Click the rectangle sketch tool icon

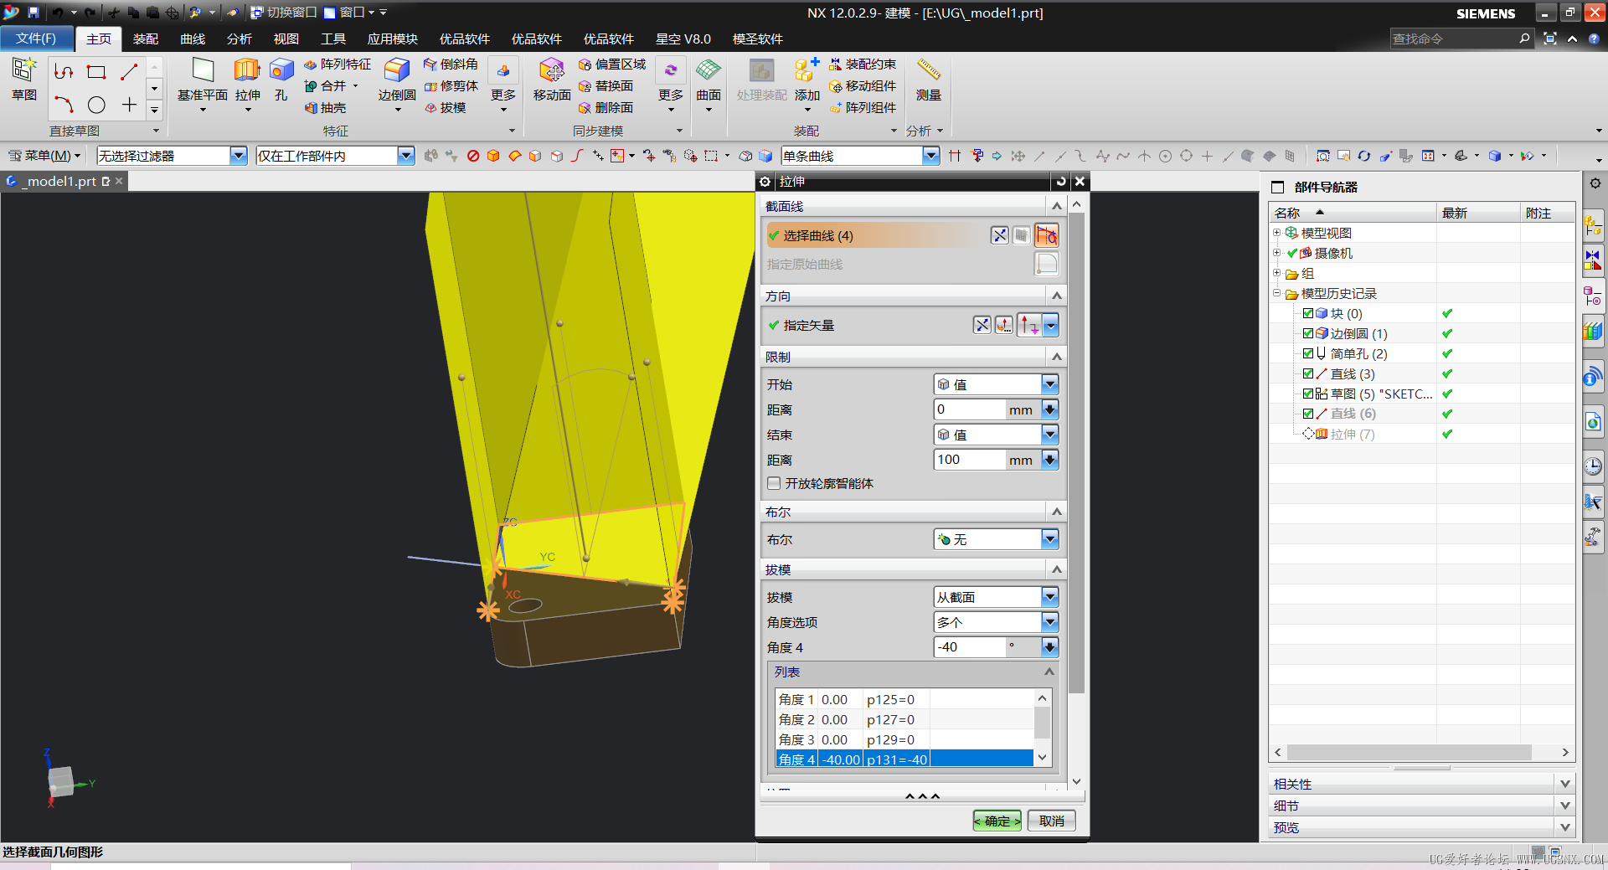97,72
